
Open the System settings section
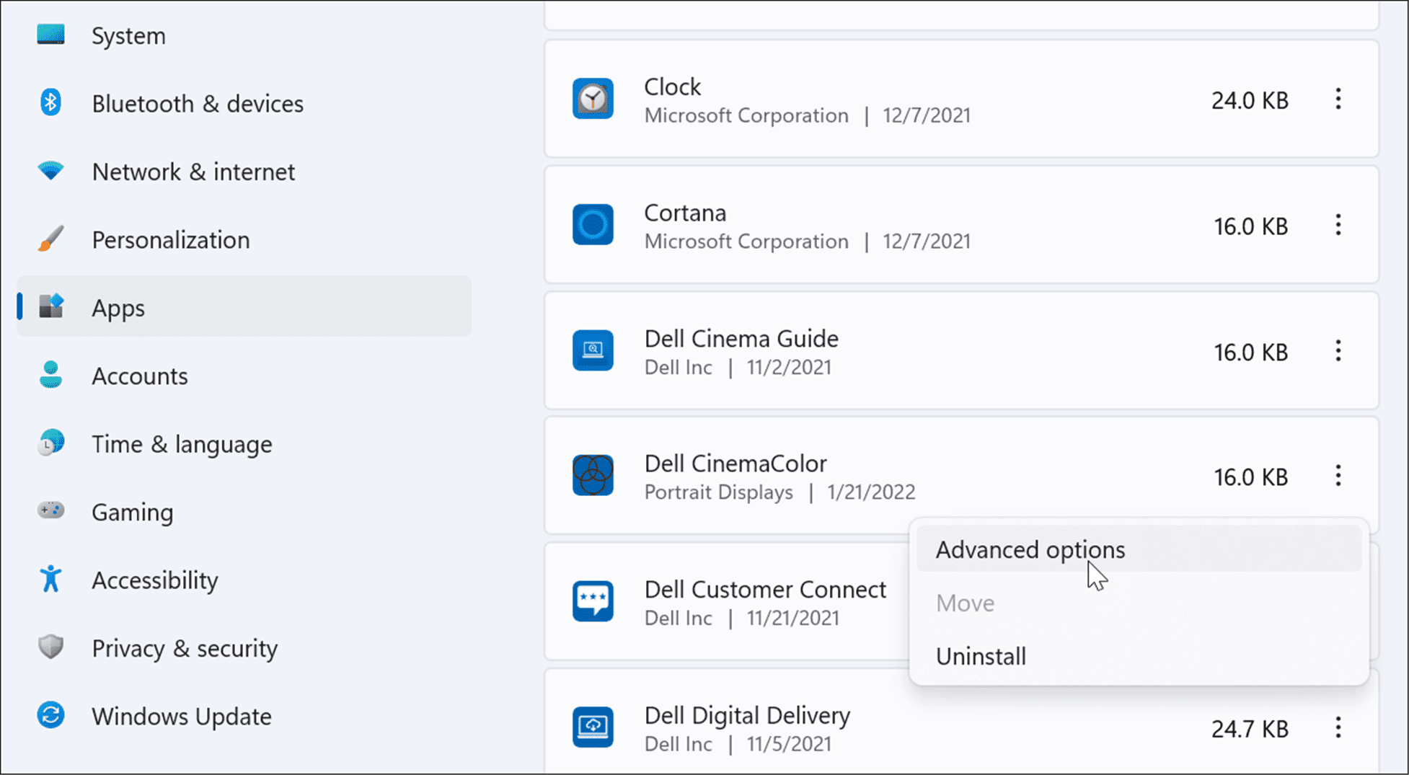click(128, 35)
